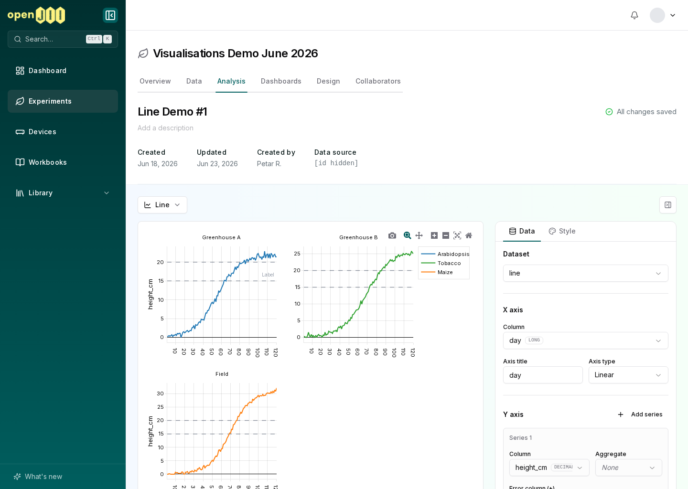
Task: Click the Axis title field containing day
Action: (x=543, y=375)
